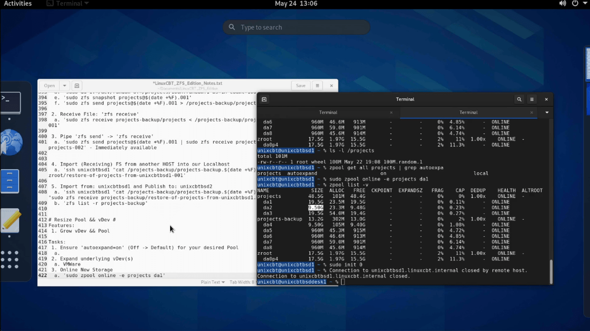Click the Open button in text editor
Viewport: 590px width, 331px height.
point(49,86)
